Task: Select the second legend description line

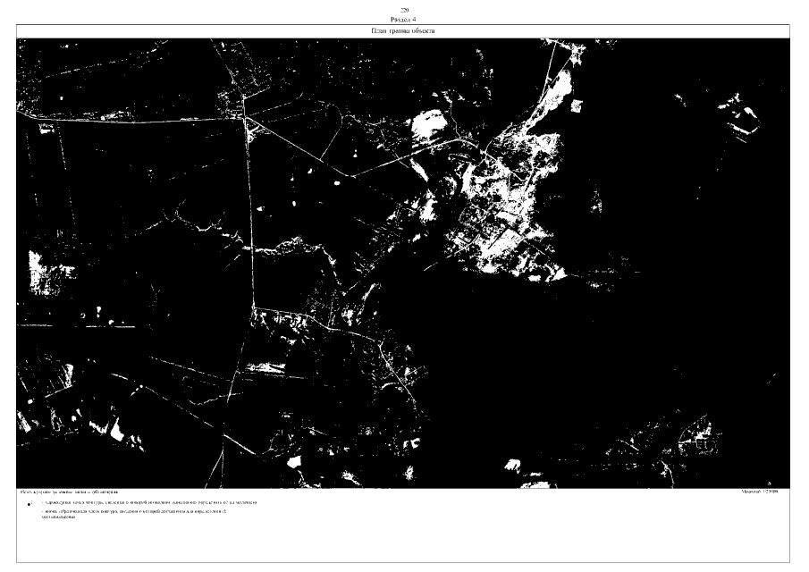Action: (x=143, y=511)
